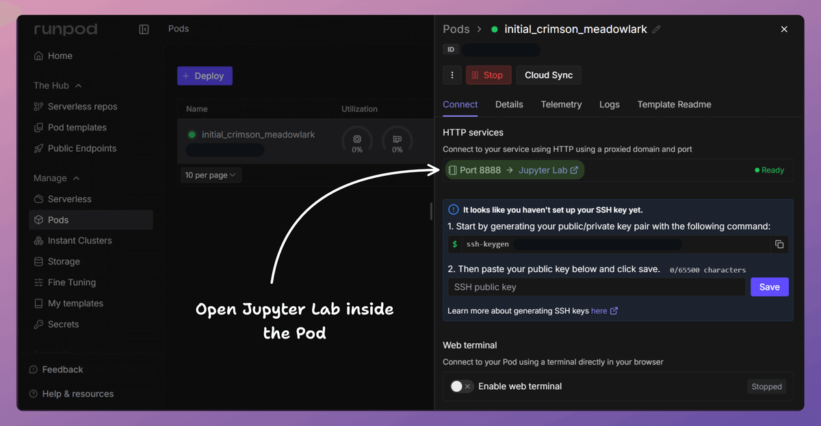Switch to the Telemetry tab
This screenshot has width=821, height=426.
(x=561, y=105)
